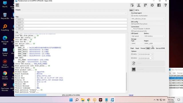This screenshot has width=183, height=103.
Task: Open the Windows Start menu
Action: coord(71,100)
